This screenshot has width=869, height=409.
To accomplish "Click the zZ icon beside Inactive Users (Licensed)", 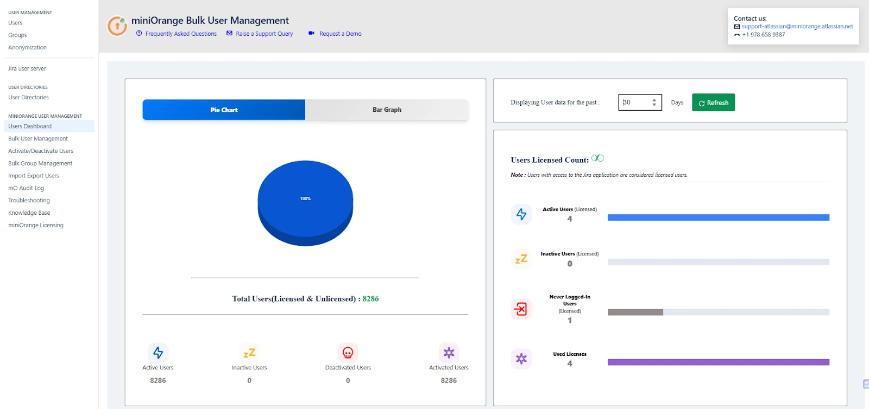I will [x=521, y=259].
